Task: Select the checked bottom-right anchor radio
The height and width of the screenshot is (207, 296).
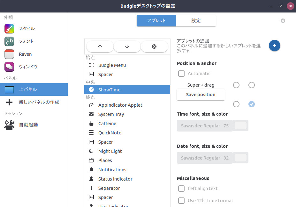Action: pos(251,104)
